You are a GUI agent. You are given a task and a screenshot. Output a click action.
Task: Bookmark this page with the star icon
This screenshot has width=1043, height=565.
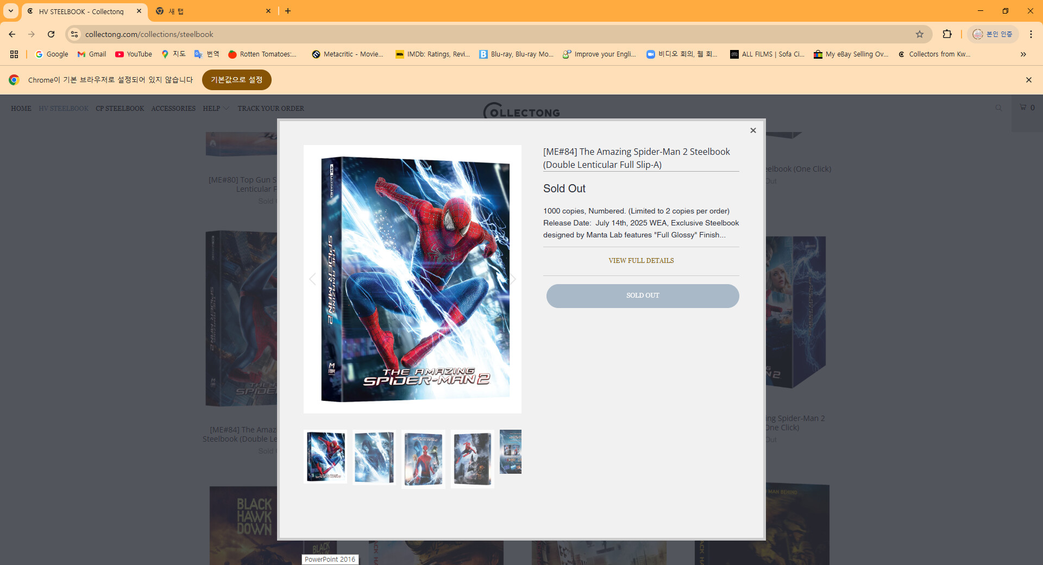[x=920, y=34]
